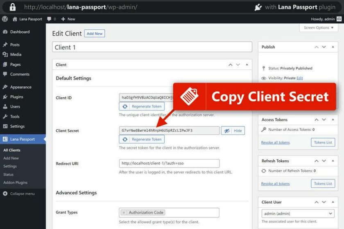Collapse the Client panel with triangle toggle
The width and height of the screenshot is (344, 229).
click(x=247, y=65)
